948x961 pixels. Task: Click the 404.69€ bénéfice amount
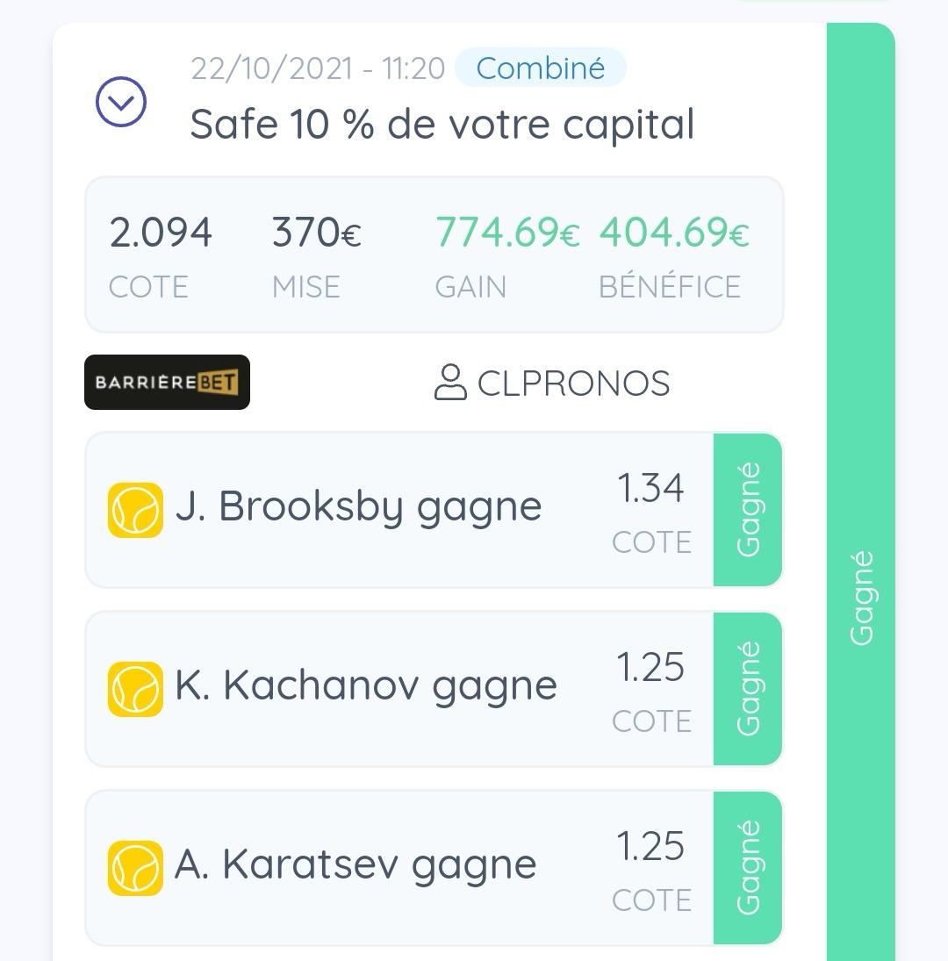coord(674,233)
